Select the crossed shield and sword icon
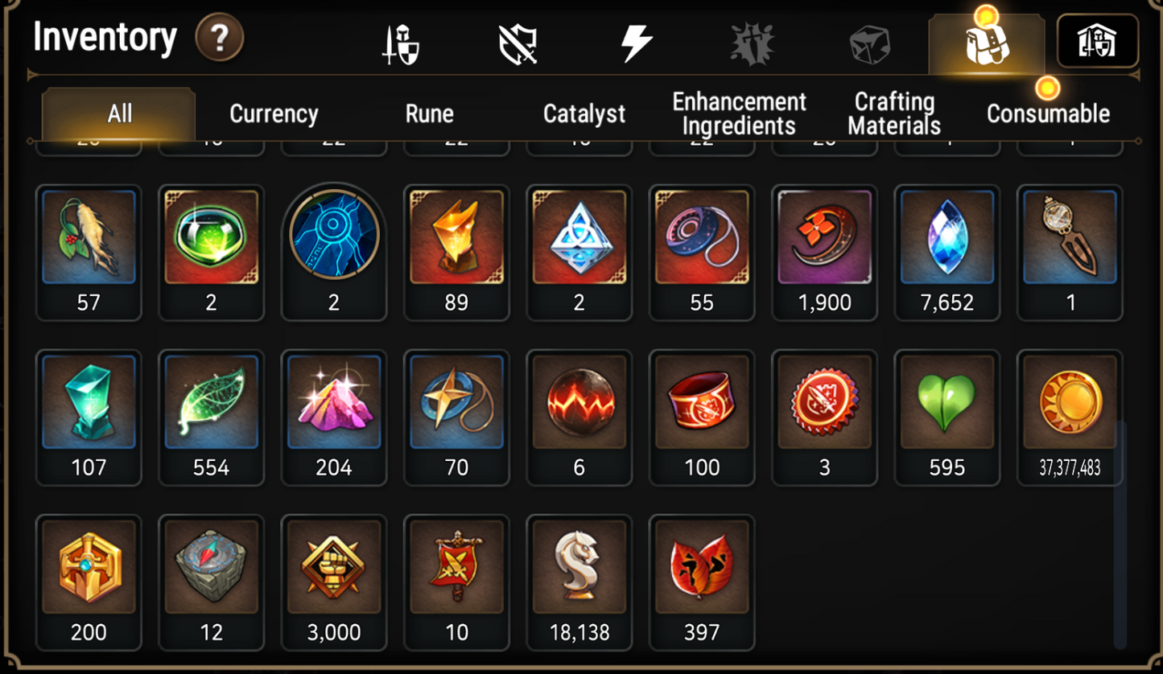 pos(518,43)
